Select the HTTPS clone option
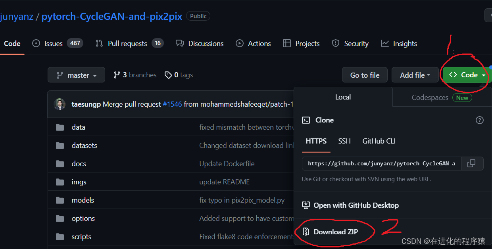Viewport: 492px width, 249px height. [316, 141]
